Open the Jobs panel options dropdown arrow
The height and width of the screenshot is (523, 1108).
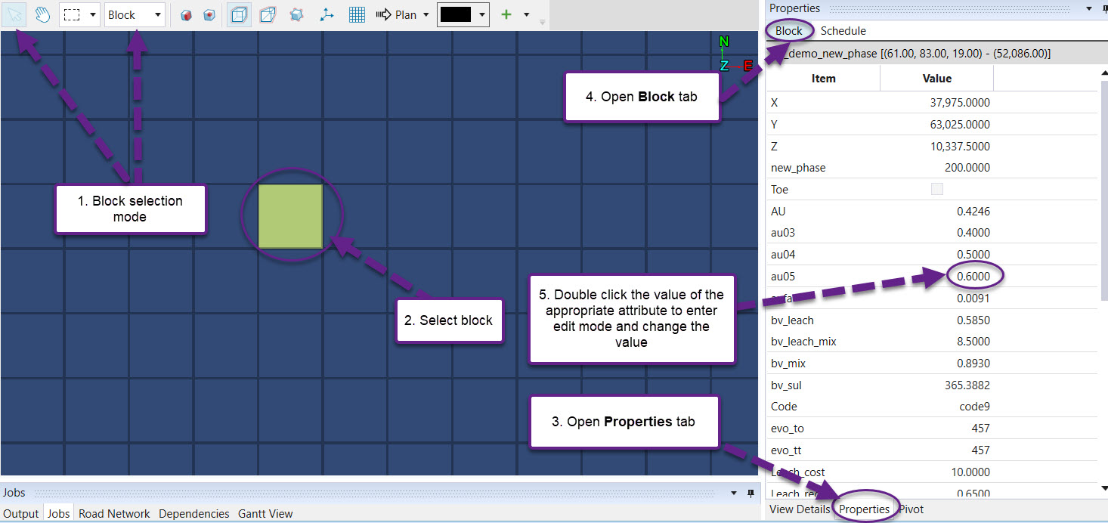(x=735, y=493)
